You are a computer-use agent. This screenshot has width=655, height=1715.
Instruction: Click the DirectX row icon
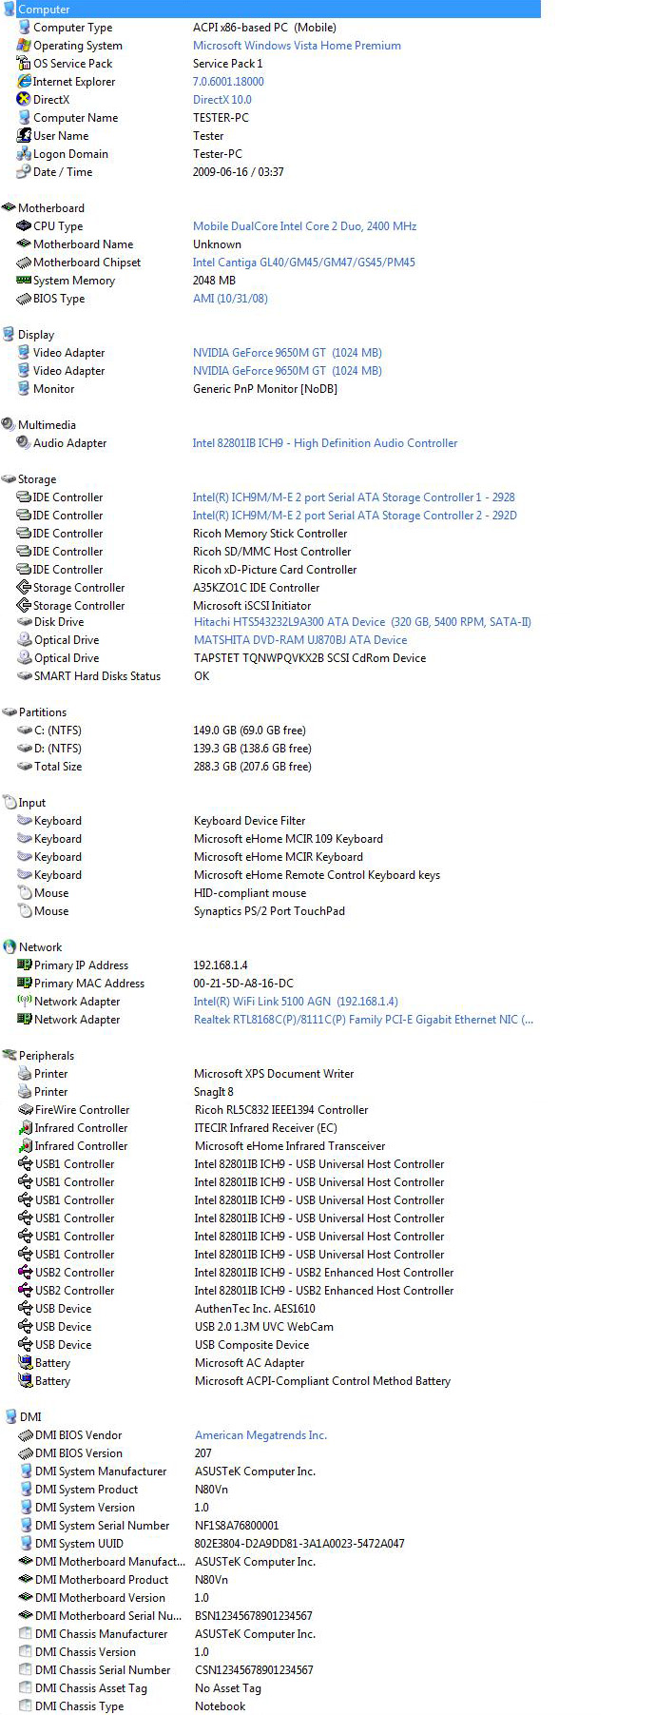coord(24,100)
